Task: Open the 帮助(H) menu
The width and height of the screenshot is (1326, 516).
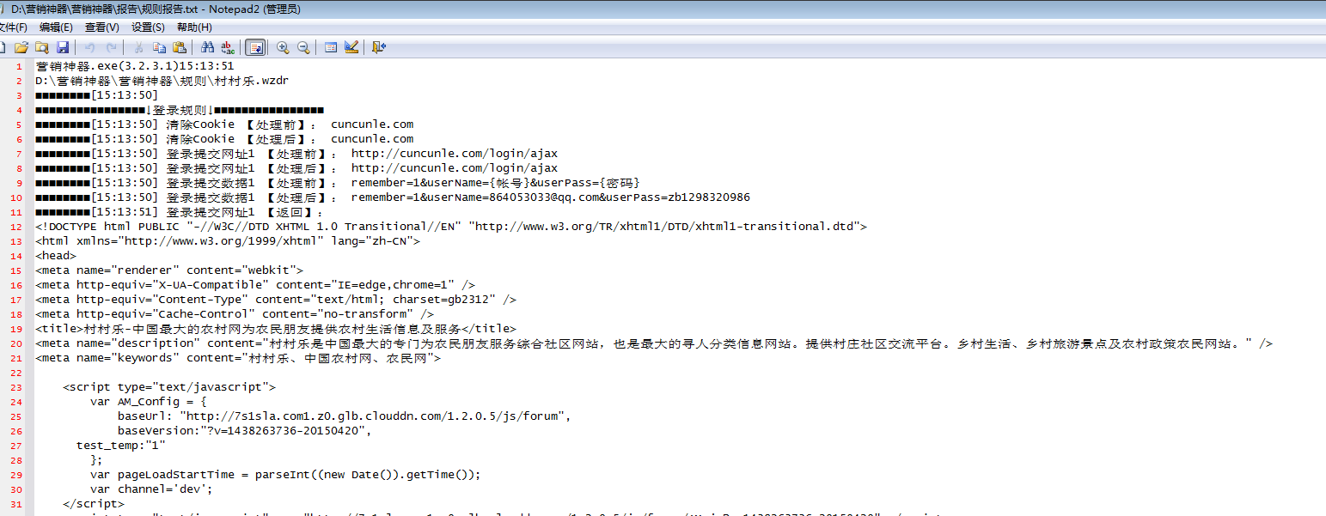Action: 194,27
